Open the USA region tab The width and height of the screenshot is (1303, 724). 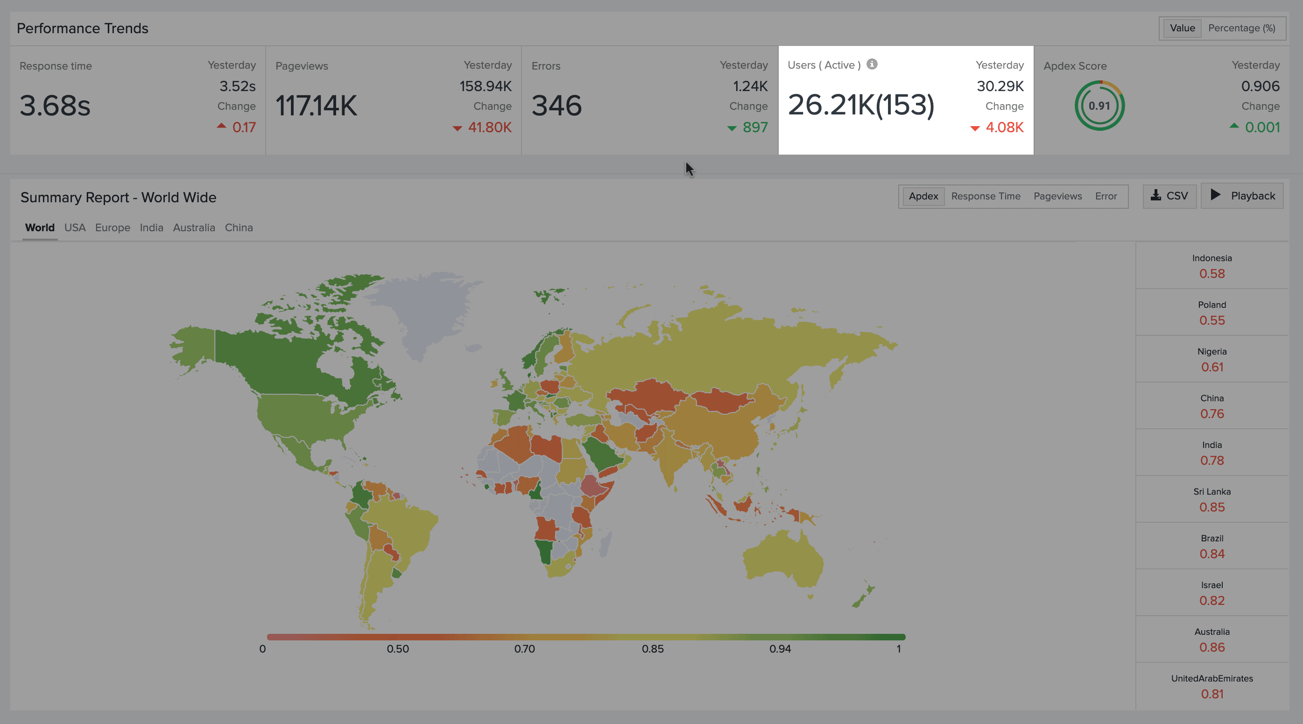pyautogui.click(x=75, y=227)
